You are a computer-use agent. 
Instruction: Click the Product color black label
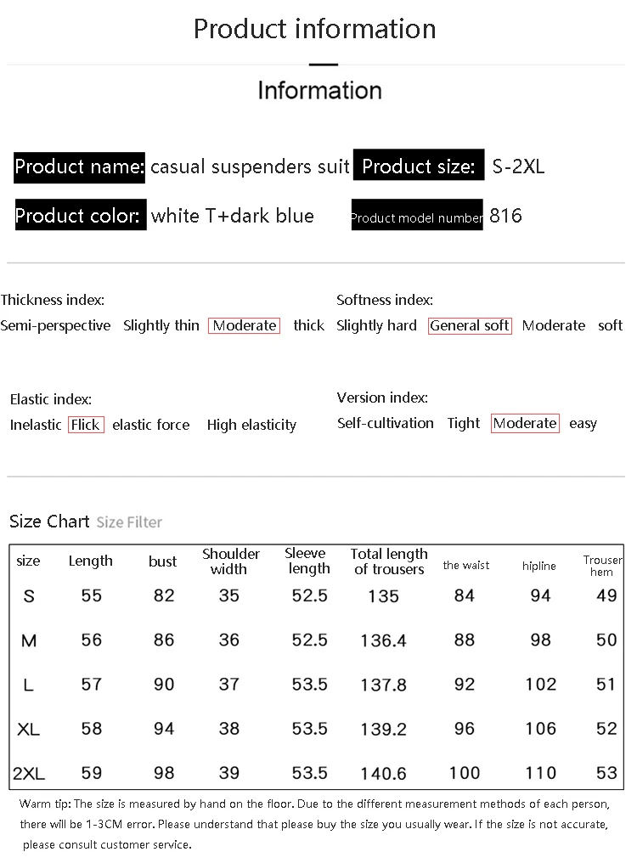[81, 215]
